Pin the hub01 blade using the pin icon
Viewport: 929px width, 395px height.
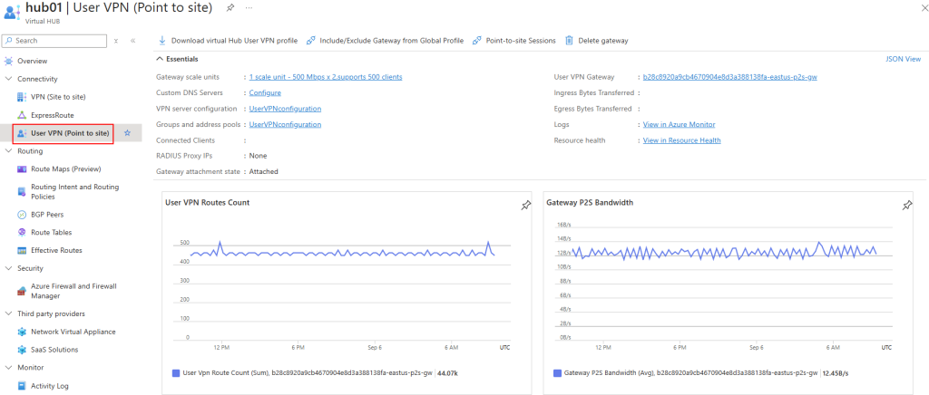[x=230, y=7]
